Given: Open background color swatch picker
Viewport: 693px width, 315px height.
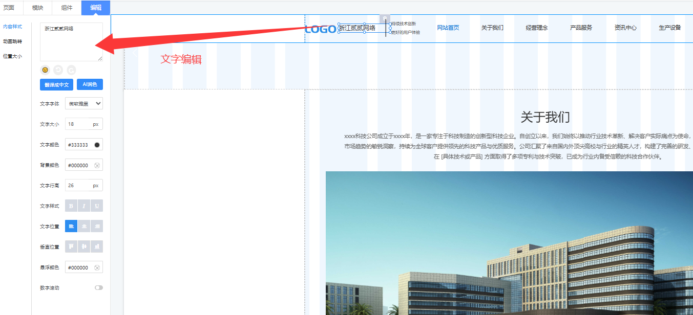Looking at the screenshot, I should [x=97, y=165].
